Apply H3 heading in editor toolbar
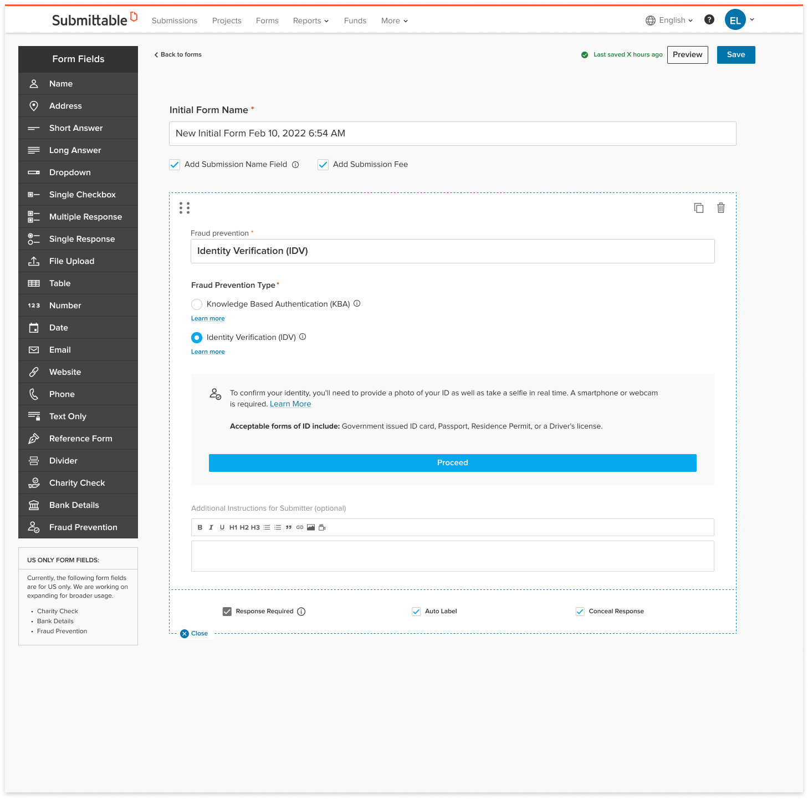Viewport: 808px width, 799px height. pyautogui.click(x=255, y=527)
